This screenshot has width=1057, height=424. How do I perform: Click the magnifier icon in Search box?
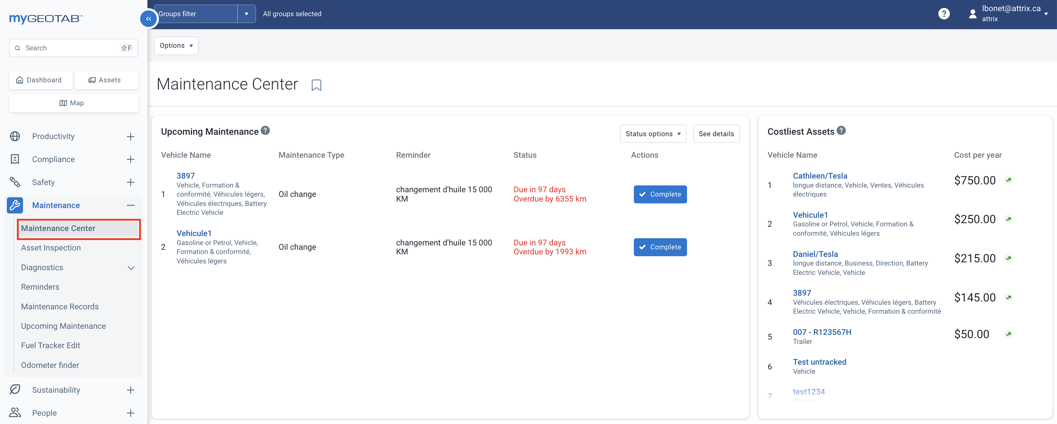(18, 48)
